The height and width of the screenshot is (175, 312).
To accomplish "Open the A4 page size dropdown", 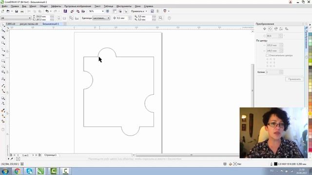I will [x=30, y=18].
